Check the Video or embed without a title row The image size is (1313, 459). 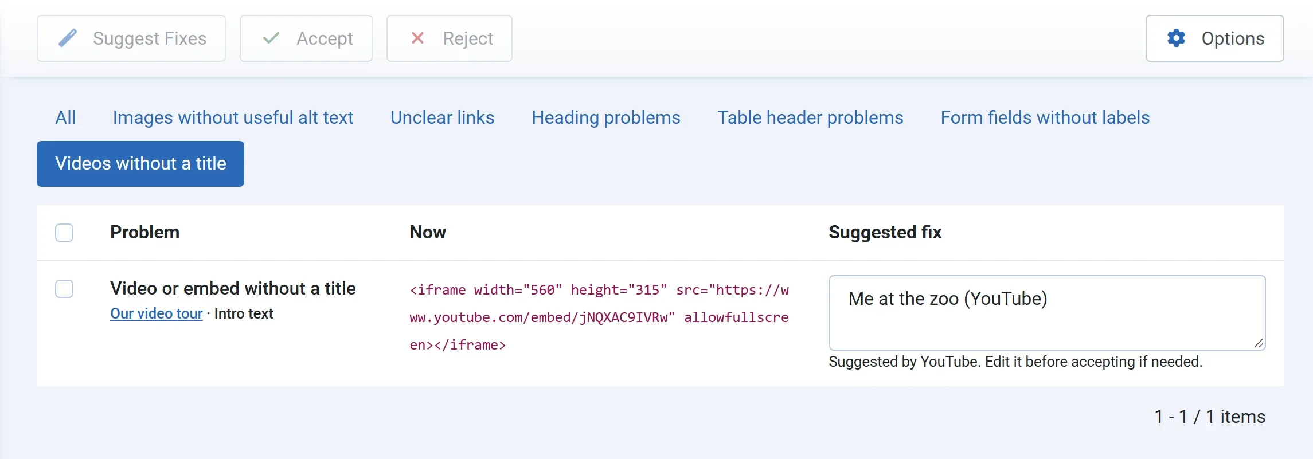pyautogui.click(x=64, y=289)
